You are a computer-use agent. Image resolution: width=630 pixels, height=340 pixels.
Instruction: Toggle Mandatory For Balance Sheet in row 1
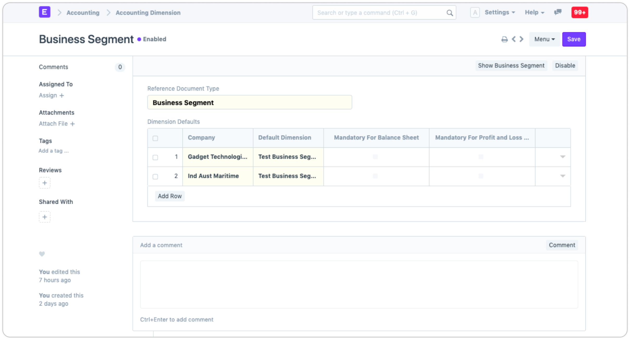(x=375, y=157)
